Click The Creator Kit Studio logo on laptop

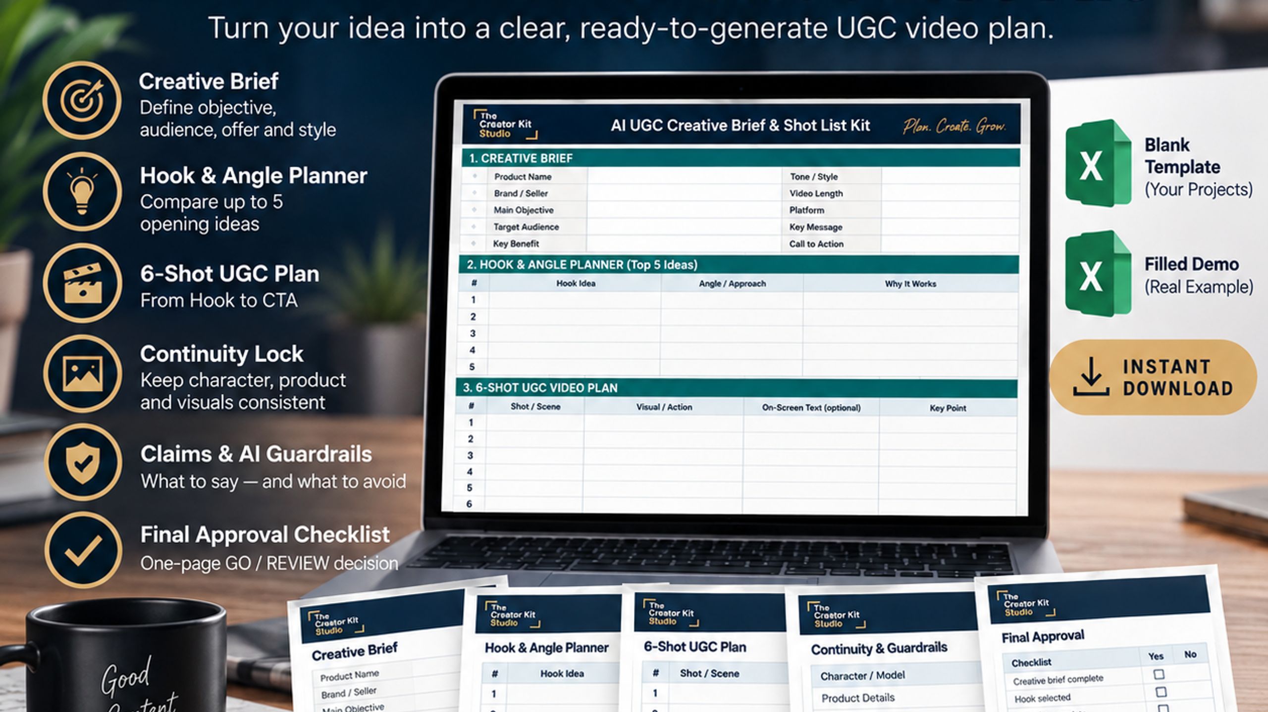point(505,124)
